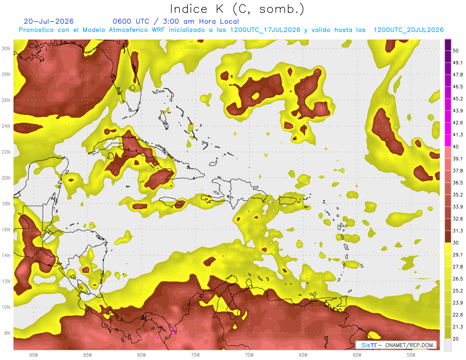The height and width of the screenshot is (360, 466).
Task: Click valid-until time '1200UTC_20JUL2026'
Action: (x=409, y=30)
